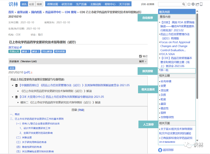This screenshot has width=210, height=154.
Task: Open related topic 溶出度
Action: [x=165, y=90]
